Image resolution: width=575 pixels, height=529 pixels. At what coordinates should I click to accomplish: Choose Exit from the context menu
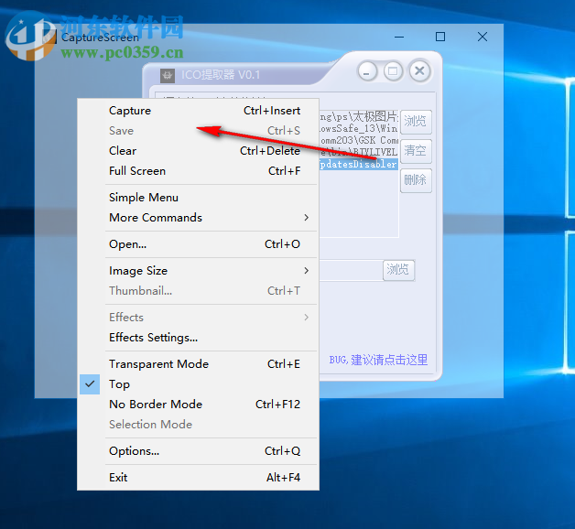coord(198,478)
